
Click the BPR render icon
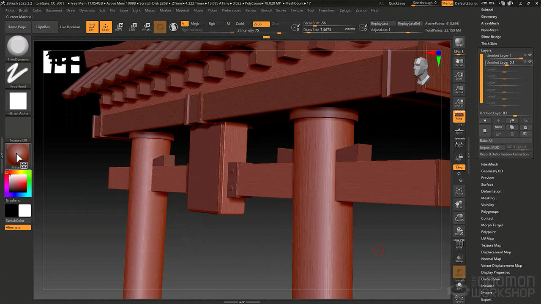pos(459,43)
